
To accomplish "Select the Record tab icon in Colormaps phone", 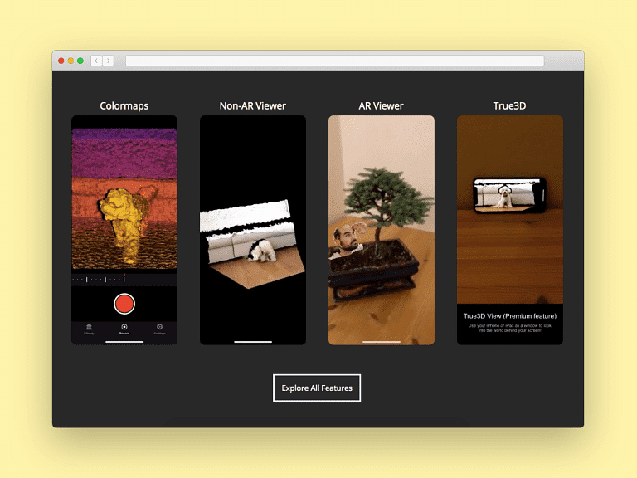I will 124,329.
